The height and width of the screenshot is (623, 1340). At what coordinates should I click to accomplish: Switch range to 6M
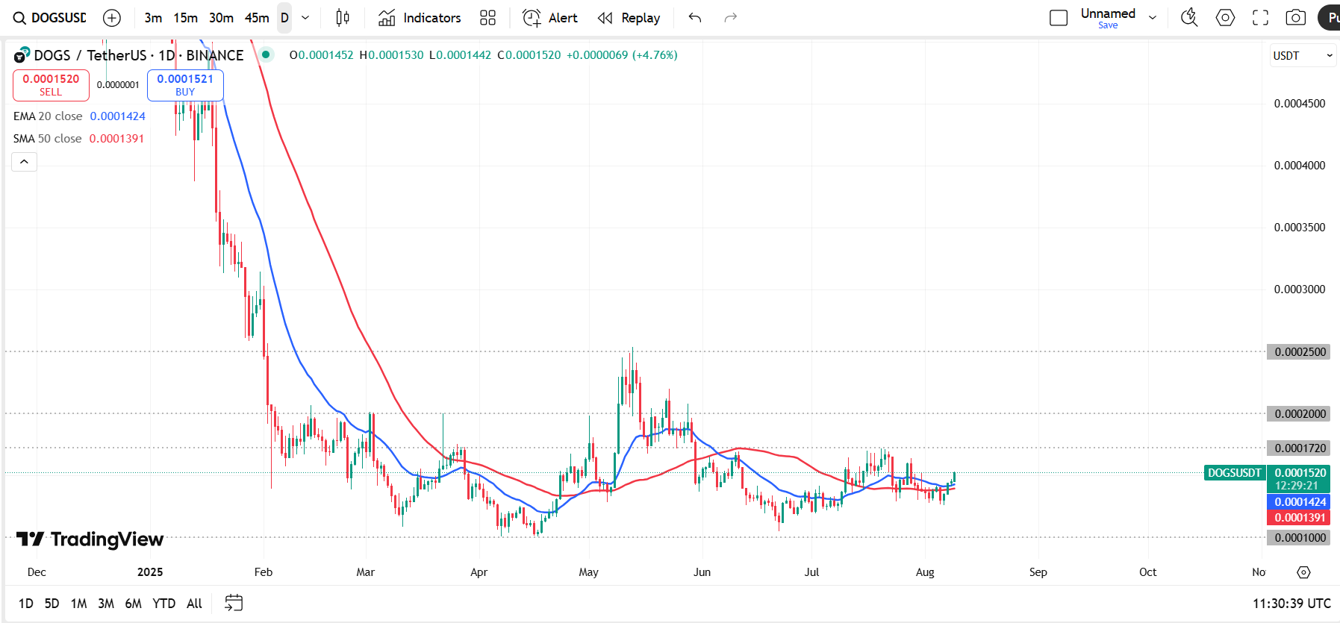133,604
